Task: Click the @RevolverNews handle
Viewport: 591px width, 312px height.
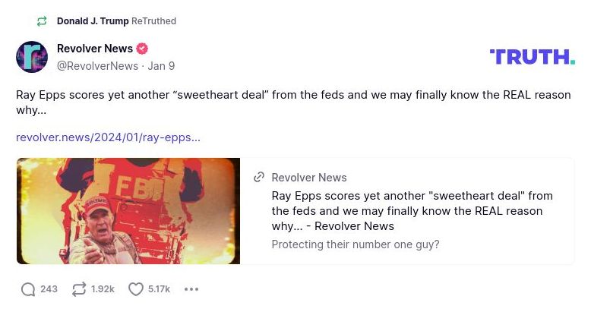Action: coord(97,66)
